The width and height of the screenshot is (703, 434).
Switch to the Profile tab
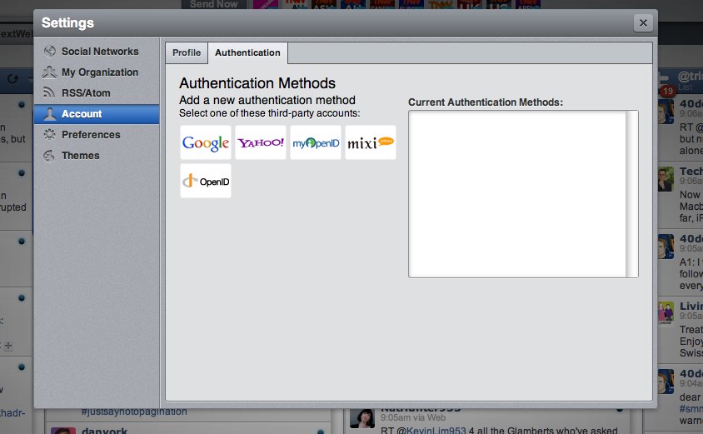point(187,53)
